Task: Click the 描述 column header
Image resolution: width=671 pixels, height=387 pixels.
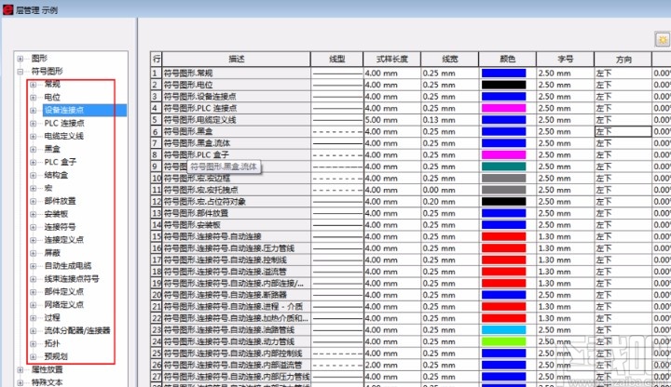Action: pos(236,59)
